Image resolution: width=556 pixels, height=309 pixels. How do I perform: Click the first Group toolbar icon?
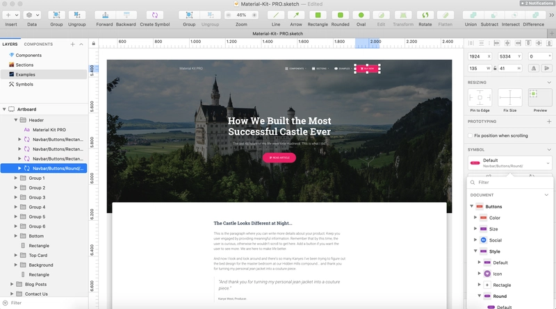(56, 15)
